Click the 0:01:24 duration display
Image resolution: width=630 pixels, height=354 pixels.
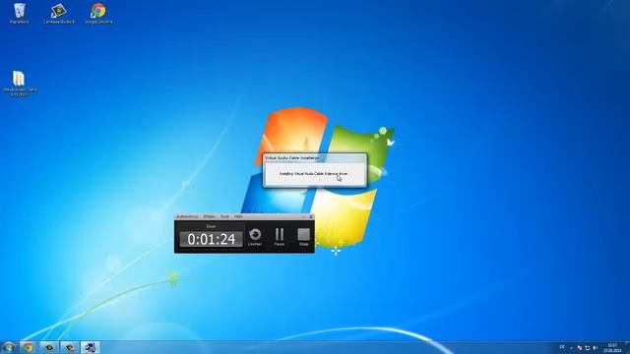pos(211,239)
